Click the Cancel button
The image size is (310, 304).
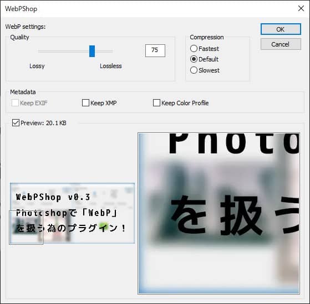coord(281,44)
